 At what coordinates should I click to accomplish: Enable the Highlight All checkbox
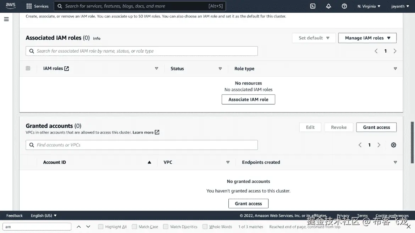coord(101,227)
